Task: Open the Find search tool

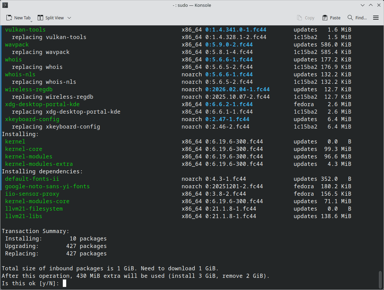Action: [x=357, y=18]
